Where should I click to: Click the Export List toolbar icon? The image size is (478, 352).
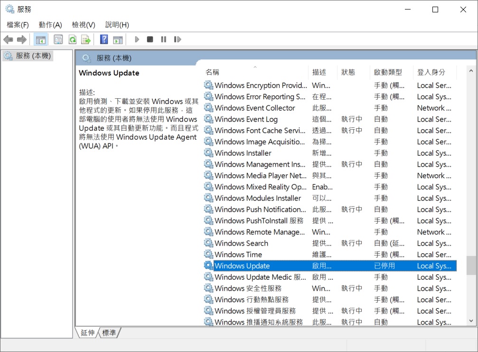pos(86,39)
